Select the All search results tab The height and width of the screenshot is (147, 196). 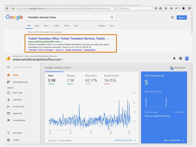(x=29, y=26)
